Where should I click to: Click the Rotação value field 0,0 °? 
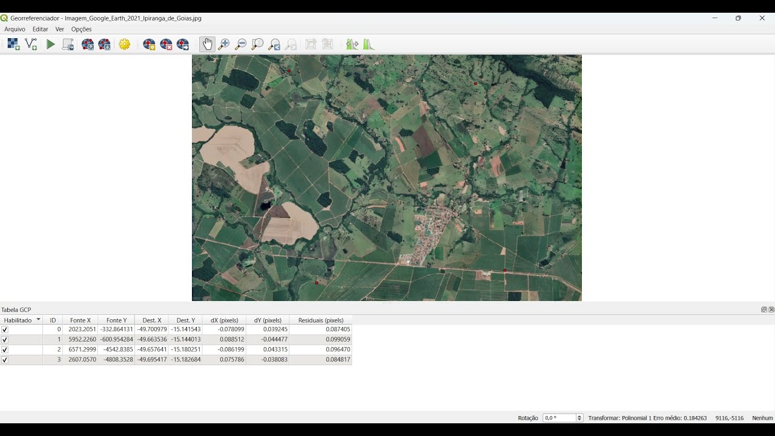(x=559, y=418)
